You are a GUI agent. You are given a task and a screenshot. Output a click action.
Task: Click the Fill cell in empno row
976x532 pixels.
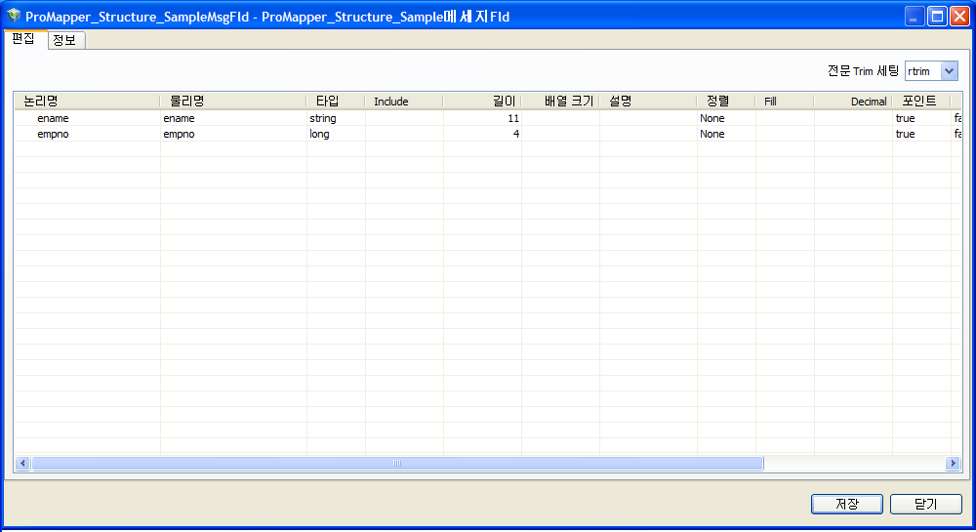785,134
